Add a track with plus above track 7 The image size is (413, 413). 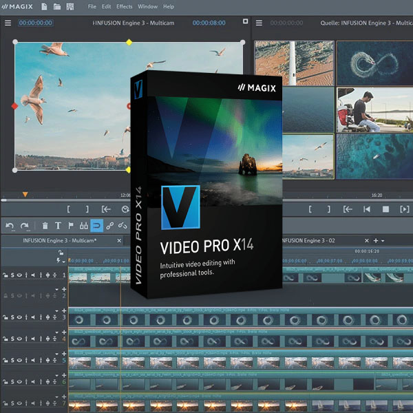pos(64,396)
